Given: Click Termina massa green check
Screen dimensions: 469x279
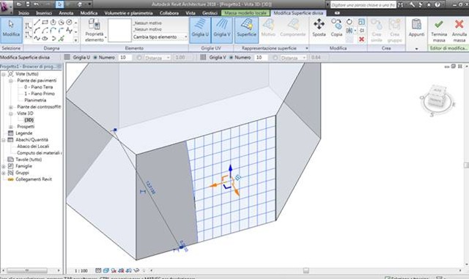Looking at the screenshot, I should tap(439, 30).
